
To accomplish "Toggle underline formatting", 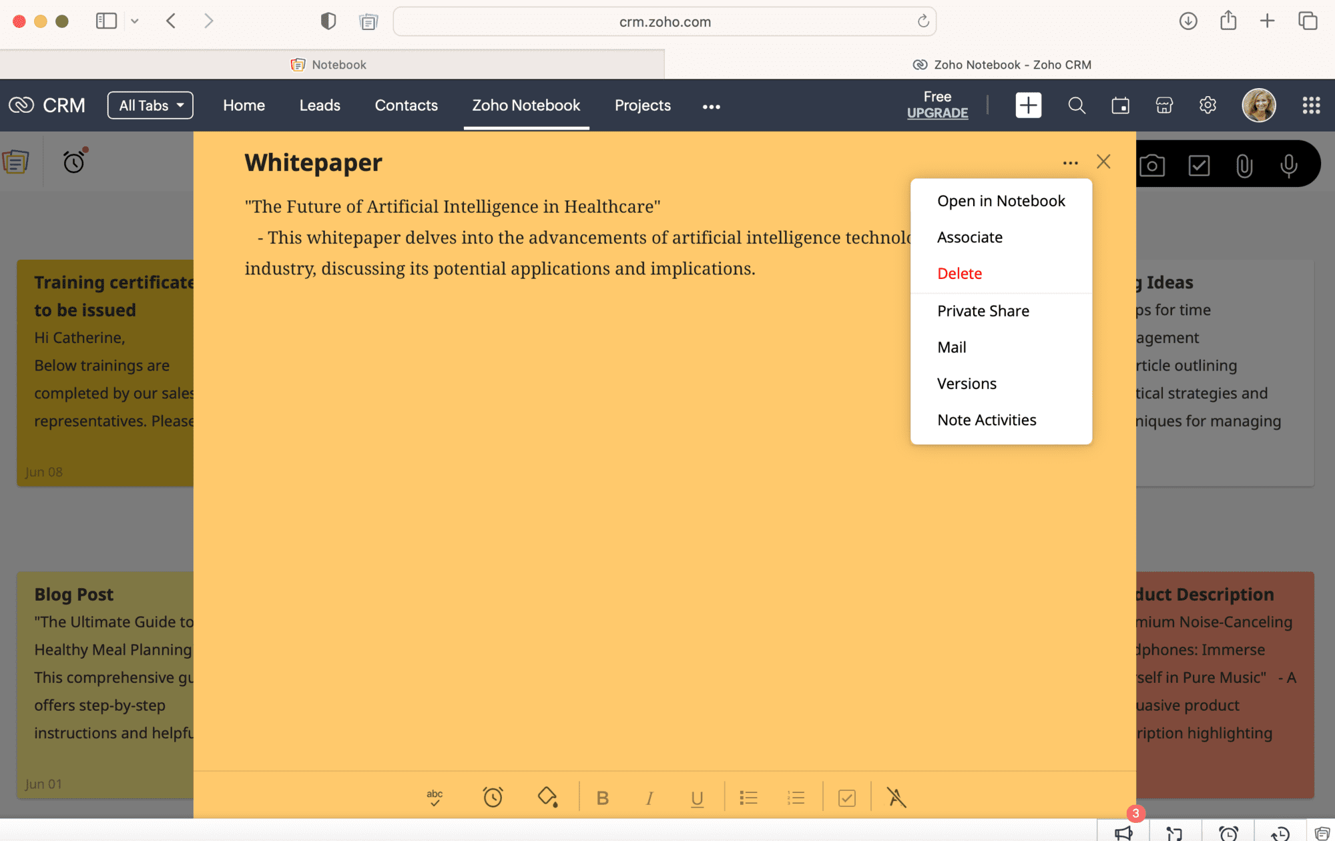I will pyautogui.click(x=697, y=798).
